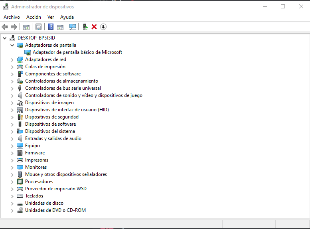Image resolution: width=310 pixels, height=229 pixels.
Task: Click the Controladoras de almacenamiento icon
Action: [x=20, y=81]
